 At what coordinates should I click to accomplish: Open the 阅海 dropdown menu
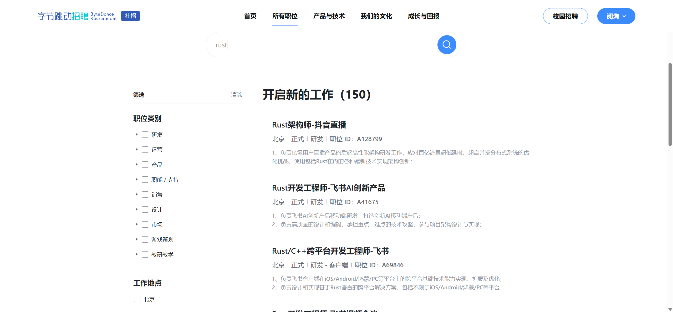coord(616,16)
